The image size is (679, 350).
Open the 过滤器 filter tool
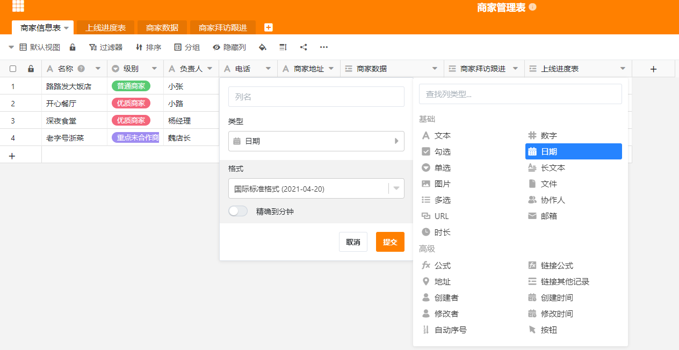[x=106, y=47]
